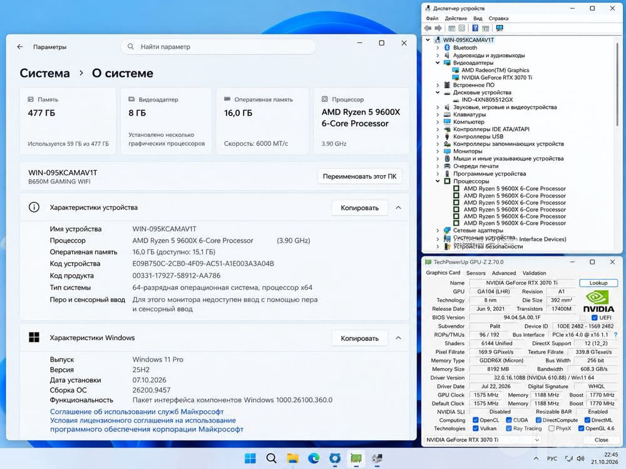The height and width of the screenshot is (469, 626).
Task: Click the Device Manager vertical scrollbar
Action: click(x=617, y=144)
